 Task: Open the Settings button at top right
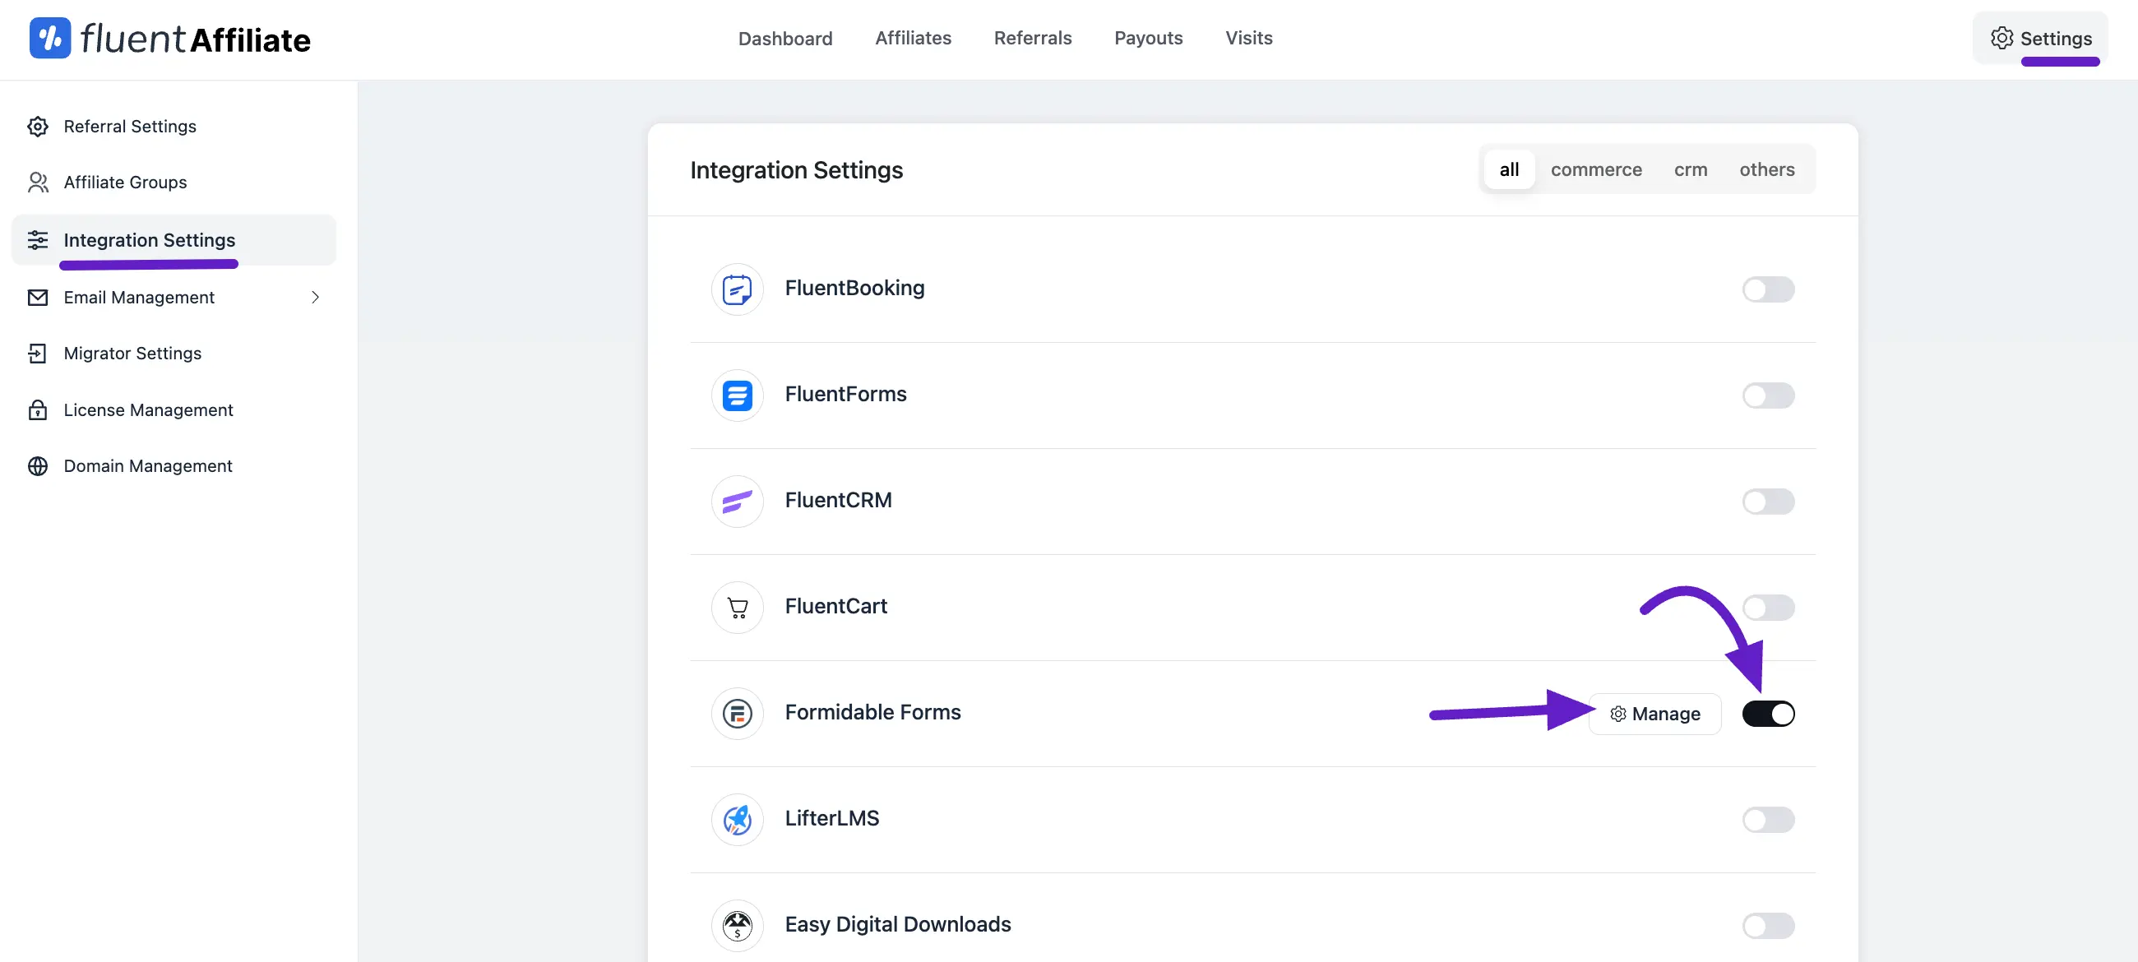point(2040,38)
